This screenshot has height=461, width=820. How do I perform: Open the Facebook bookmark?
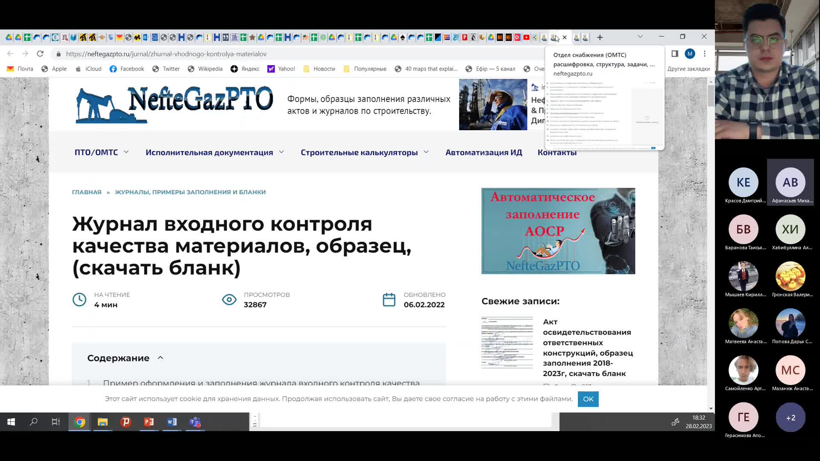pyautogui.click(x=127, y=69)
